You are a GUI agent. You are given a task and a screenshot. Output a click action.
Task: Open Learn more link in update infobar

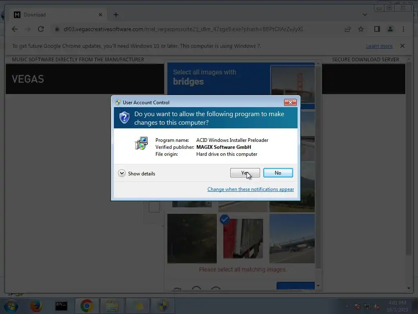pos(379,46)
